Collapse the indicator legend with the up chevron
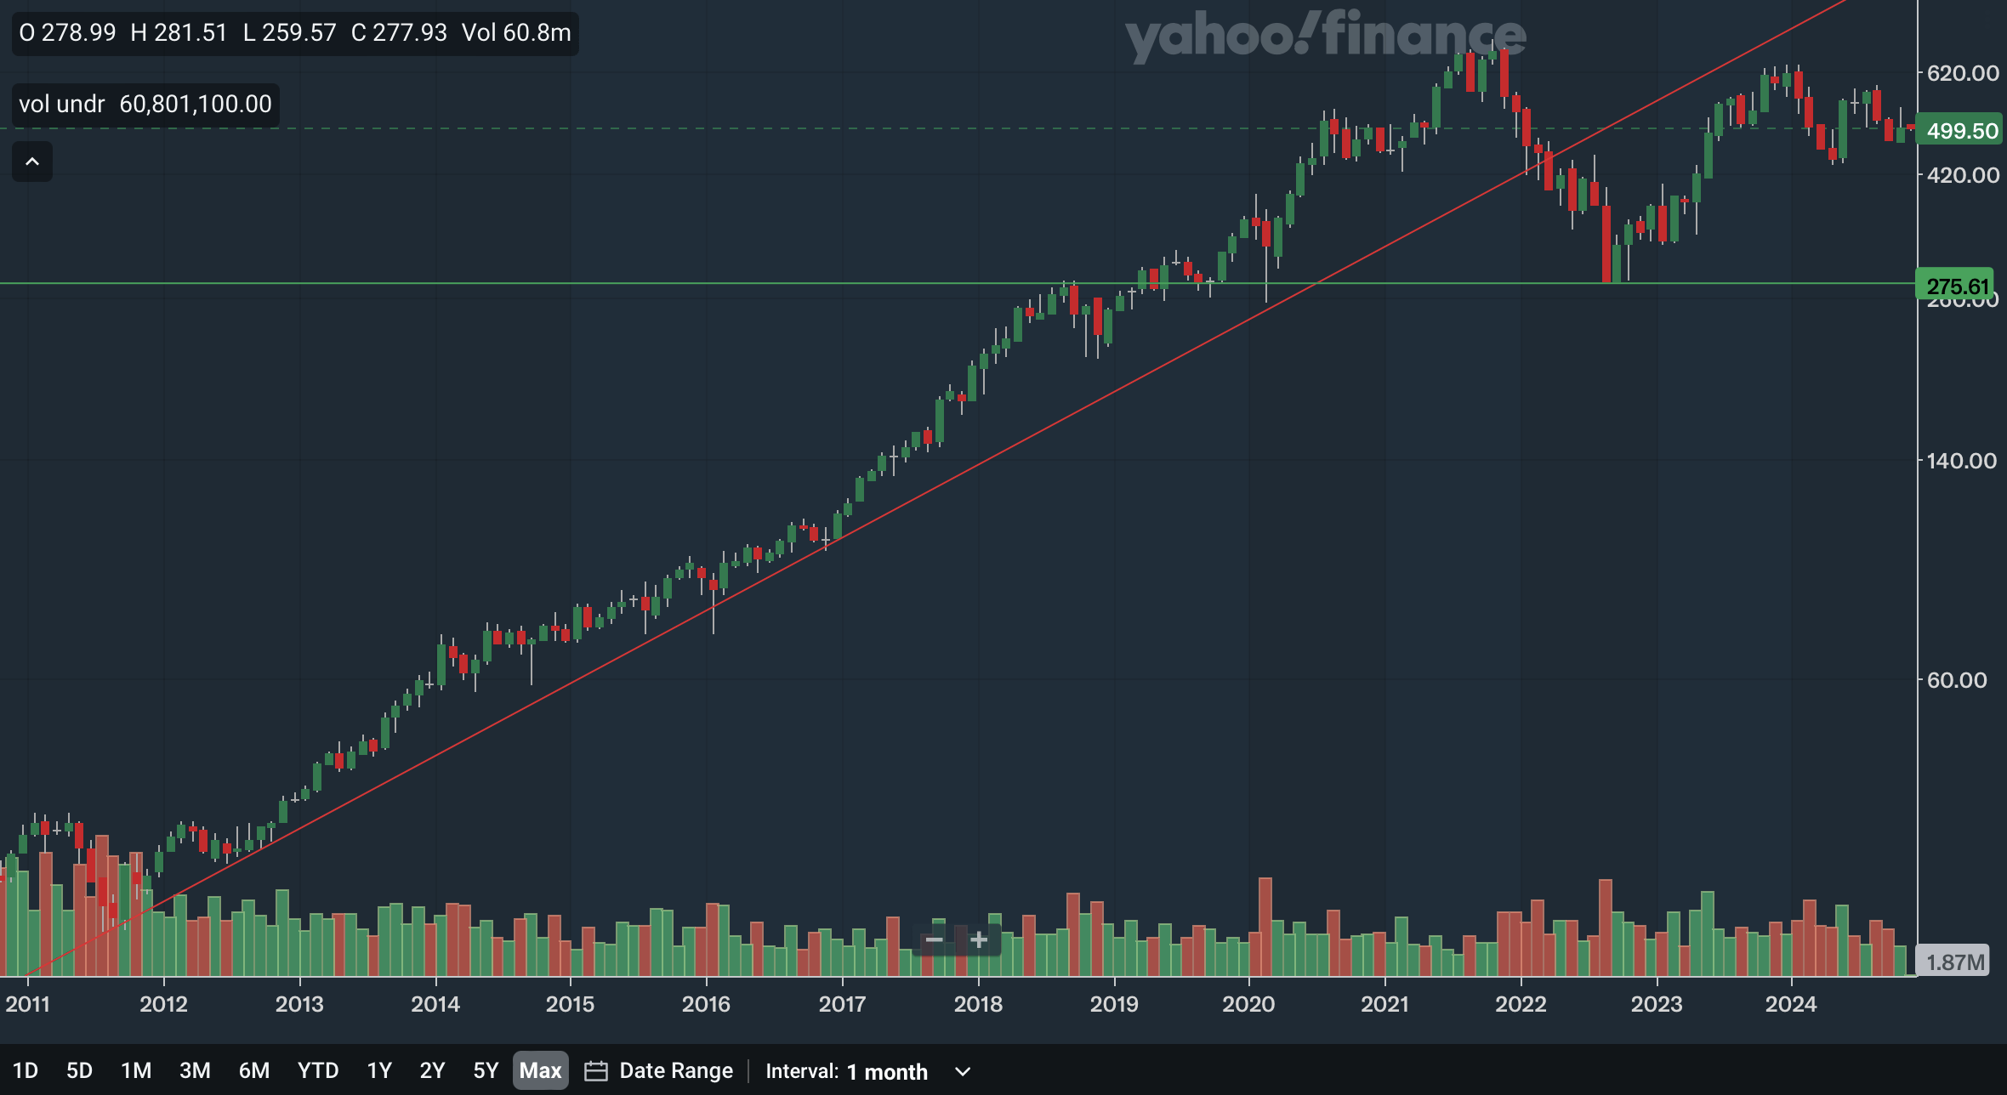The width and height of the screenshot is (2007, 1095). coord(32,162)
